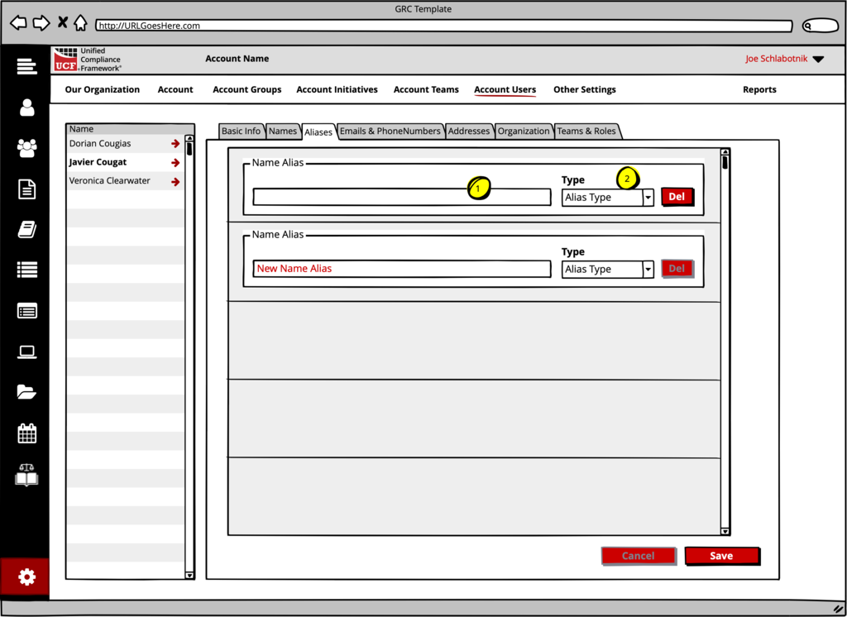Open the folder sidebar icon
Viewport: 847px width, 617px height.
click(26, 393)
